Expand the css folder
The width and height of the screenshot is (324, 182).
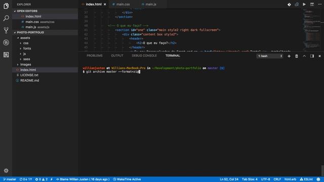coord(26,43)
